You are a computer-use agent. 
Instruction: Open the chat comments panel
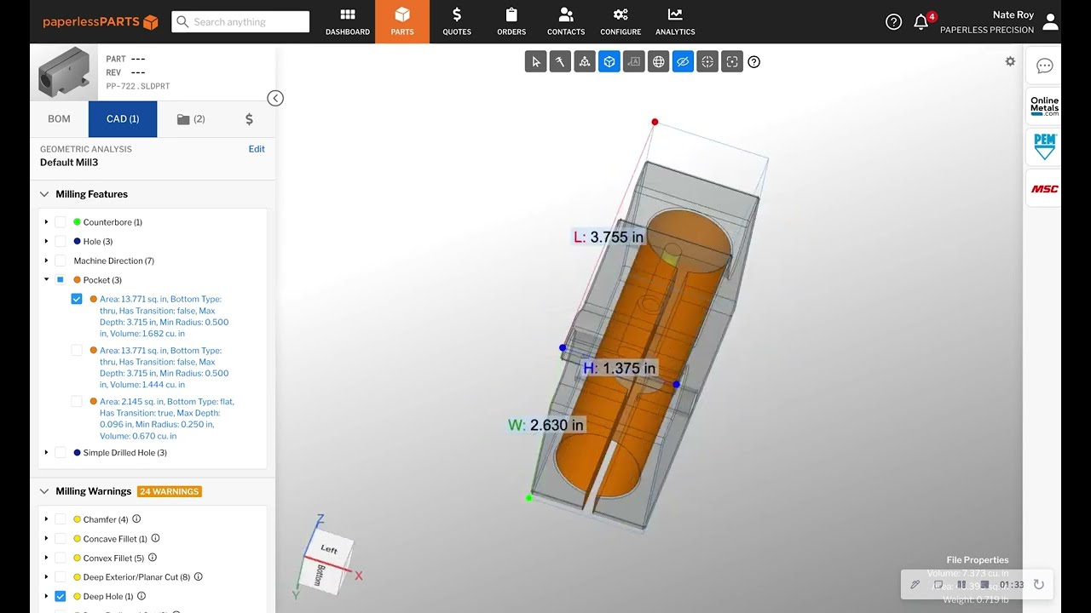1044,66
